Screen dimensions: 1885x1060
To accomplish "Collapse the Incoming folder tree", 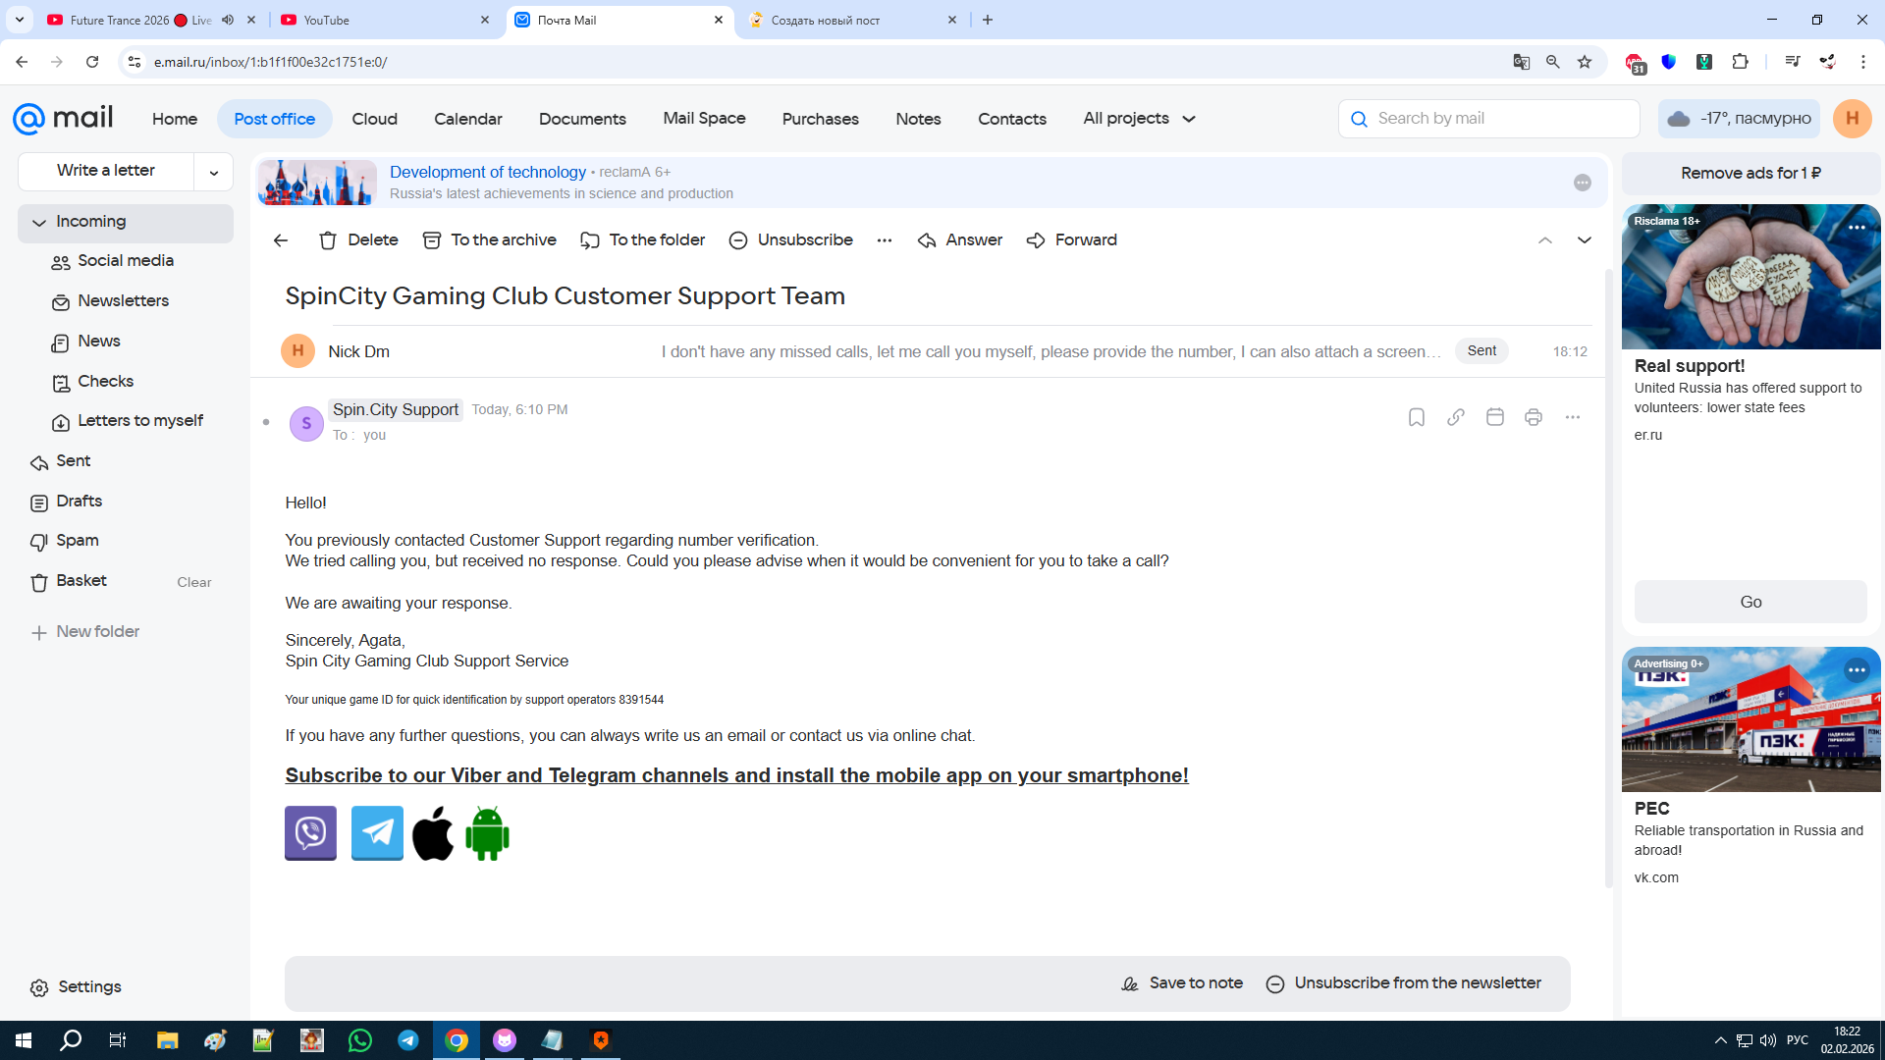I will click(39, 223).
